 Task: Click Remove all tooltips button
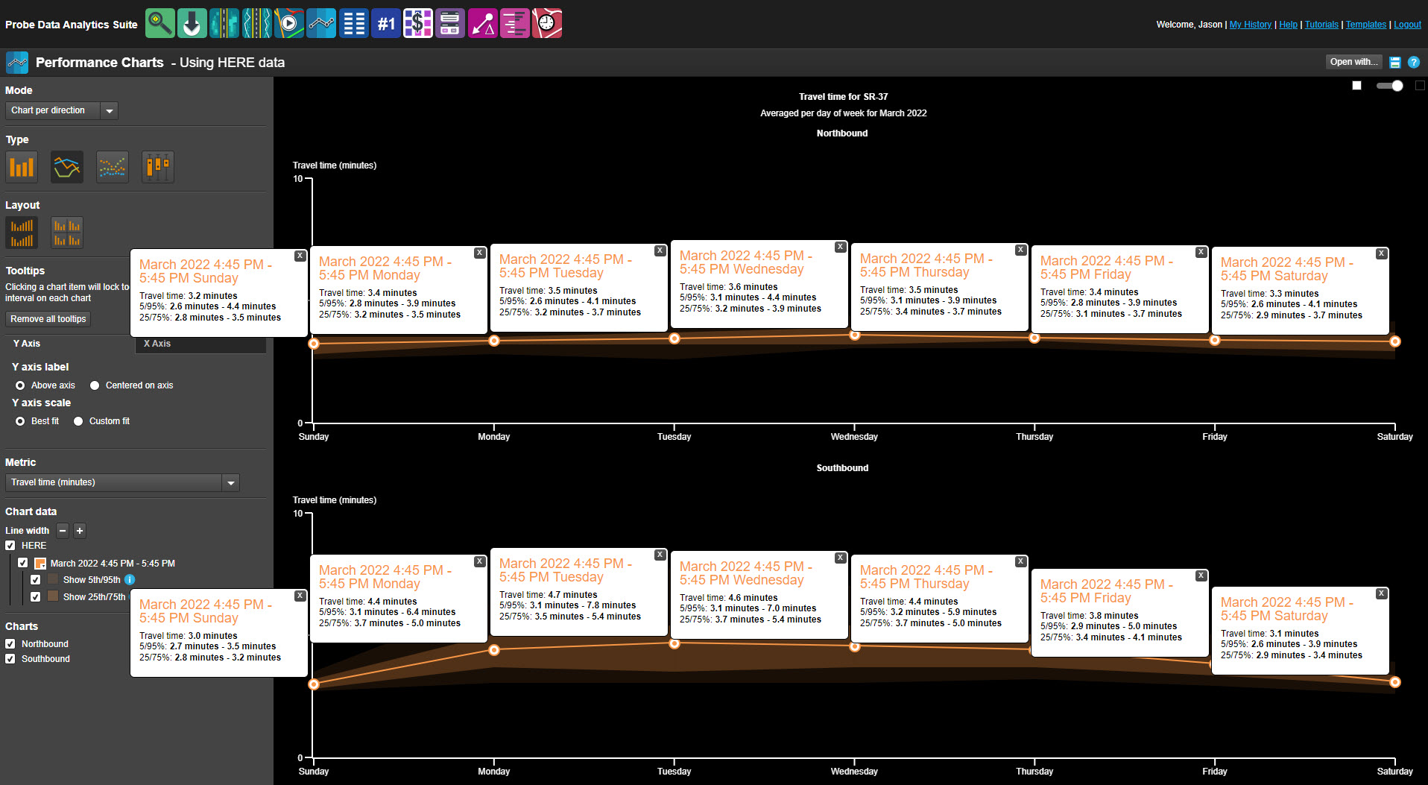click(48, 319)
